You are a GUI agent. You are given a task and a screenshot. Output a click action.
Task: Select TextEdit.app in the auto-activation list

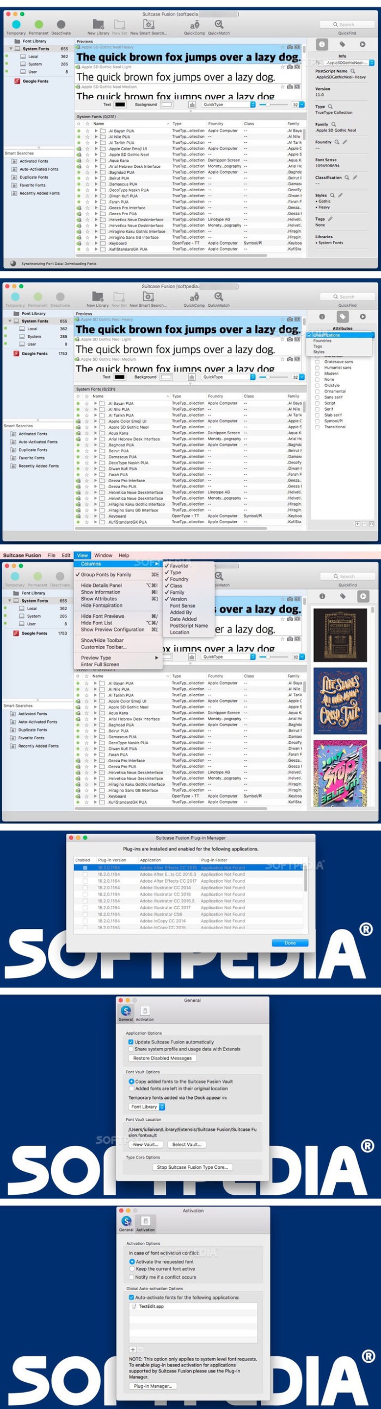(x=193, y=1306)
